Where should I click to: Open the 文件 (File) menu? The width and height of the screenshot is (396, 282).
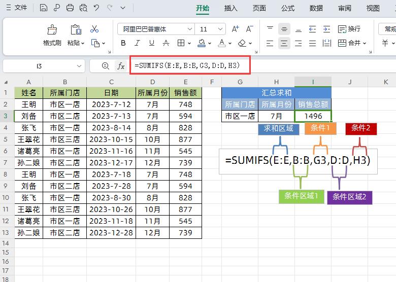(x=16, y=8)
